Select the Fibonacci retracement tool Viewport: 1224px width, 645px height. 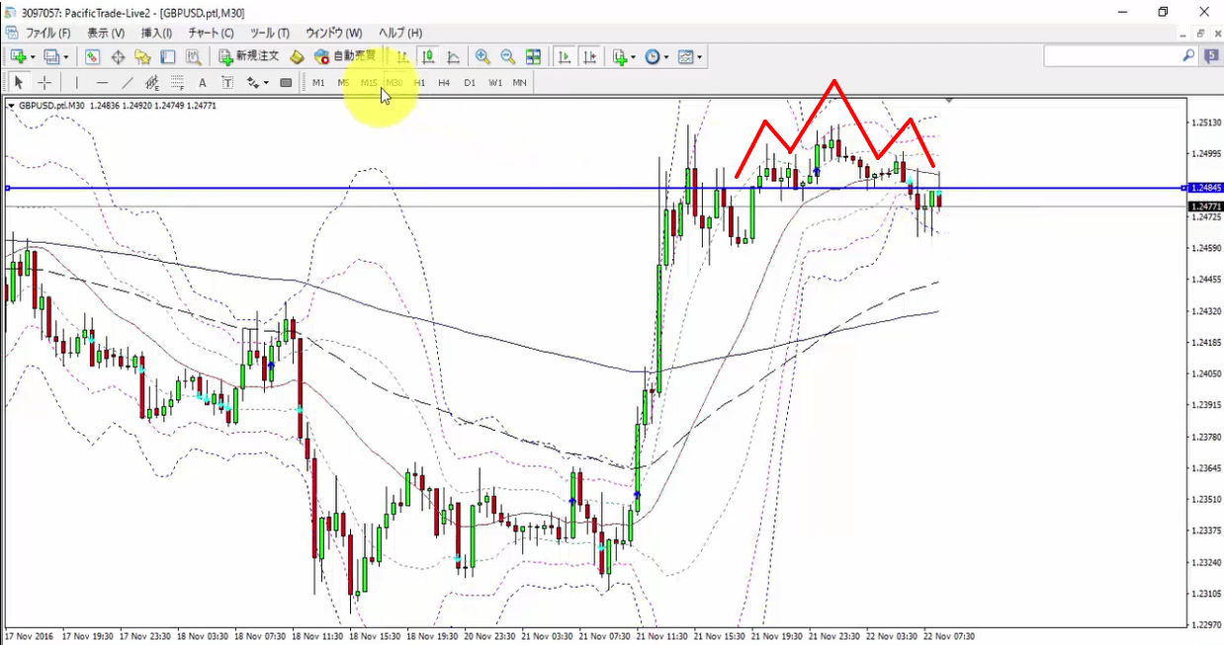tap(178, 83)
